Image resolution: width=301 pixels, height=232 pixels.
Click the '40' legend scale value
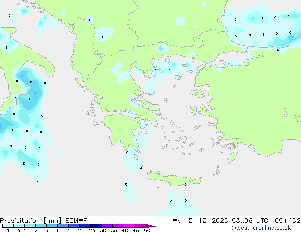tap(125, 230)
